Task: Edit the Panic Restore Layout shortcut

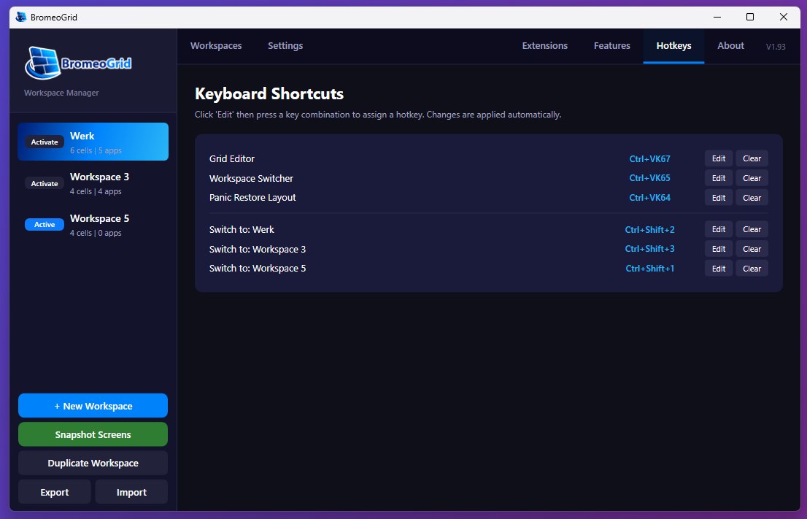Action: (718, 197)
